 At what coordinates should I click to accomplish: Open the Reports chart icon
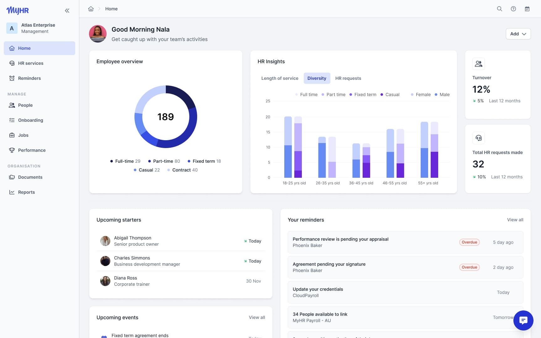tap(12, 192)
